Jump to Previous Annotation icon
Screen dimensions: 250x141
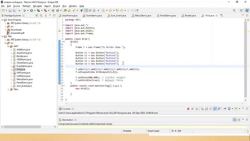110,11
